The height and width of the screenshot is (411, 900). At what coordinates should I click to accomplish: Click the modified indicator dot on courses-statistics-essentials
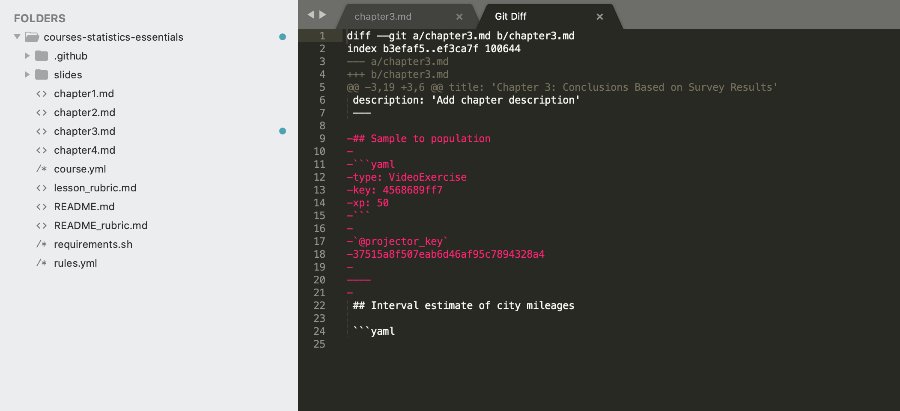[x=283, y=37]
